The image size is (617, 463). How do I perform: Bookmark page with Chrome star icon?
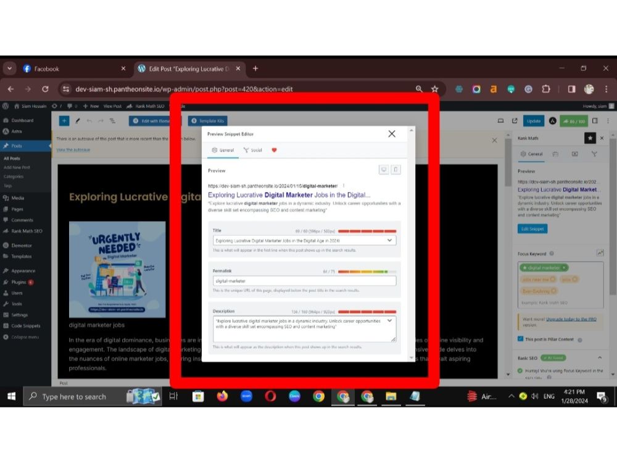click(x=434, y=89)
